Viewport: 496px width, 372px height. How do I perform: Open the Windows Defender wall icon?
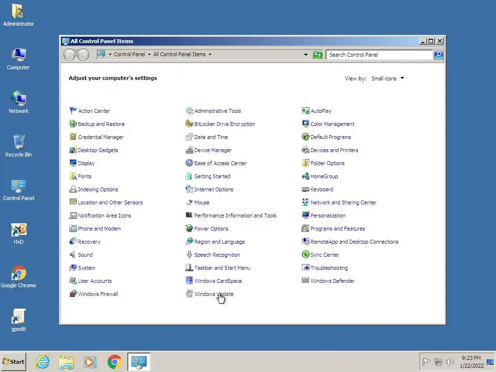[305, 280]
